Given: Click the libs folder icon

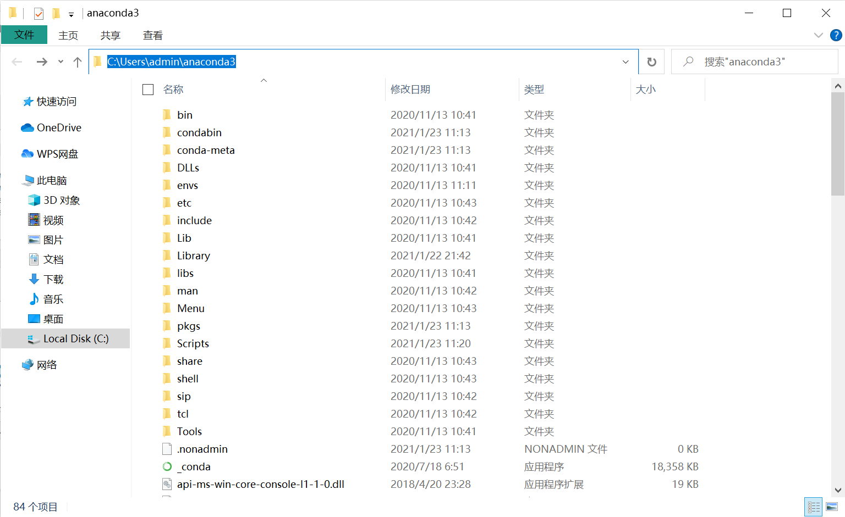Looking at the screenshot, I should (x=167, y=273).
